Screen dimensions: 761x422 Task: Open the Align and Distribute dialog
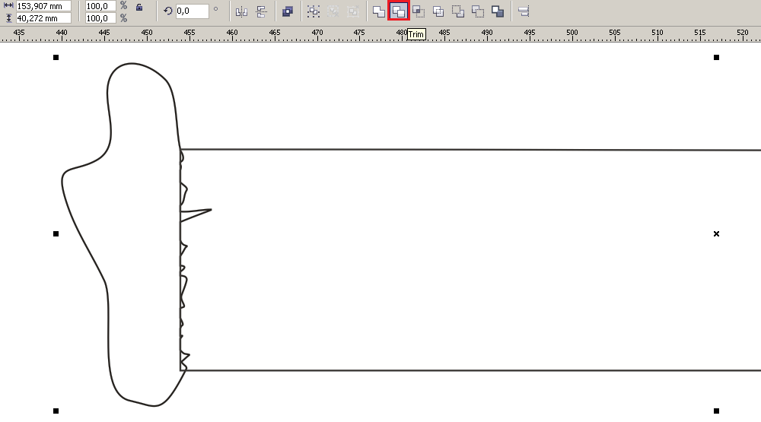pyautogui.click(x=524, y=11)
